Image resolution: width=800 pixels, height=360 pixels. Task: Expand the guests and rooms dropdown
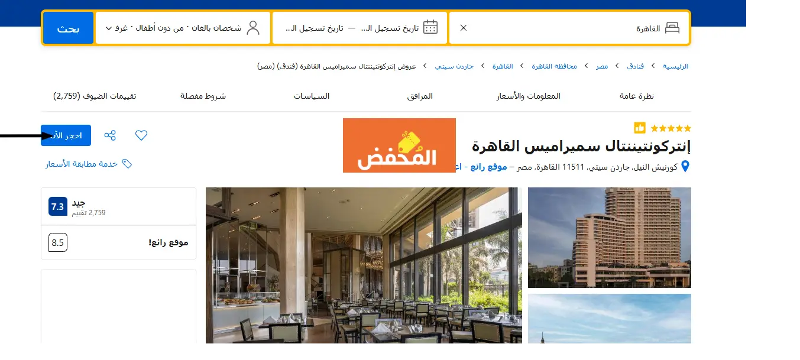(108, 28)
